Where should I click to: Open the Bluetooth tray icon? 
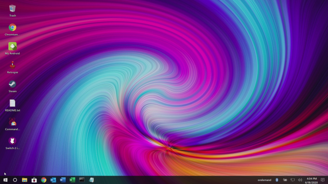[277, 180]
